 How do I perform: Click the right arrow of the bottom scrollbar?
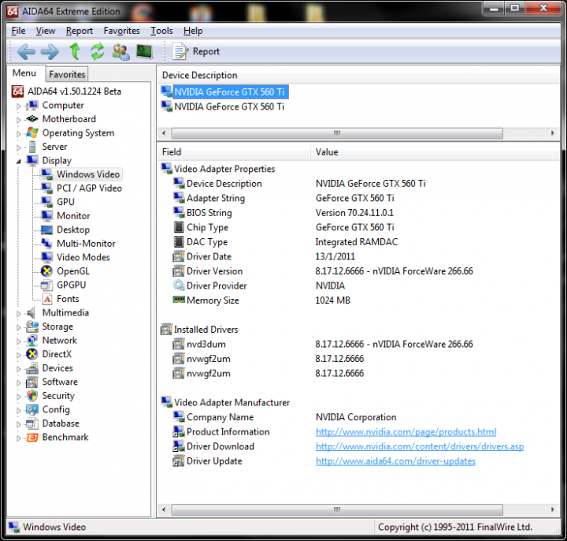pyautogui.click(x=552, y=510)
